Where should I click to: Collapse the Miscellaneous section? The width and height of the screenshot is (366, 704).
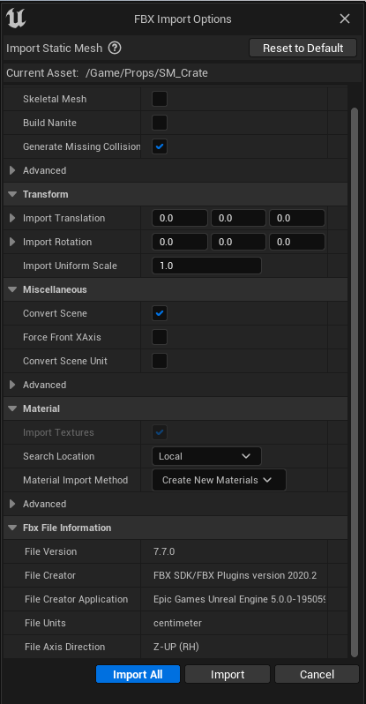(12, 289)
